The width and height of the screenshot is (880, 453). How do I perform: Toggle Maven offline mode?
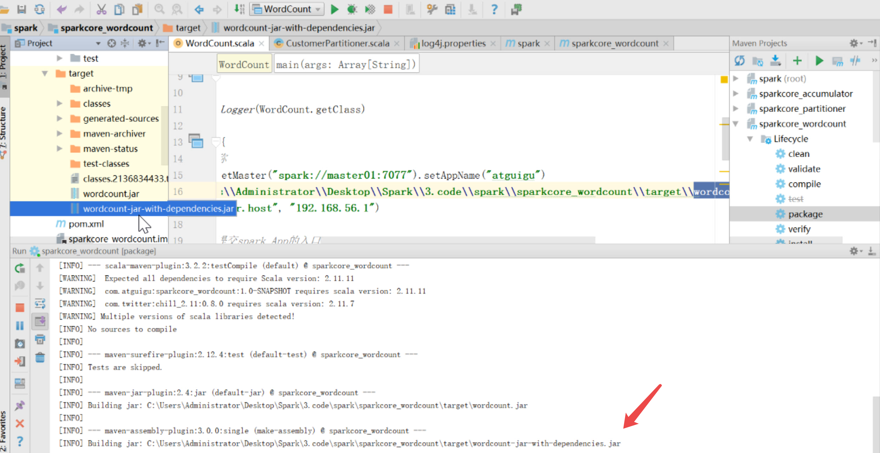click(x=855, y=61)
